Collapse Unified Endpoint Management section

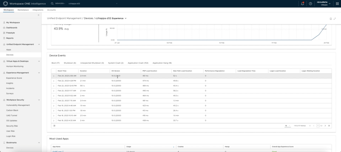(x=39, y=44)
